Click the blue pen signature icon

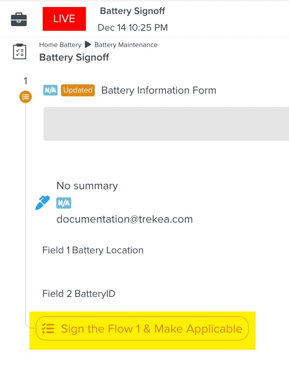tap(42, 203)
